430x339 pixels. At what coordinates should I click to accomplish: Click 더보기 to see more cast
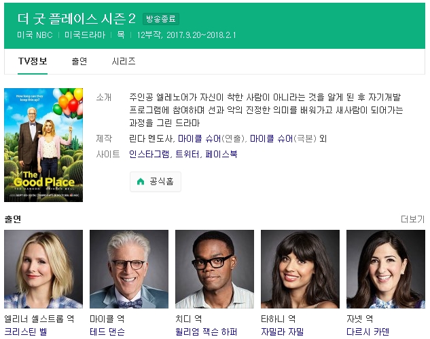(x=412, y=219)
